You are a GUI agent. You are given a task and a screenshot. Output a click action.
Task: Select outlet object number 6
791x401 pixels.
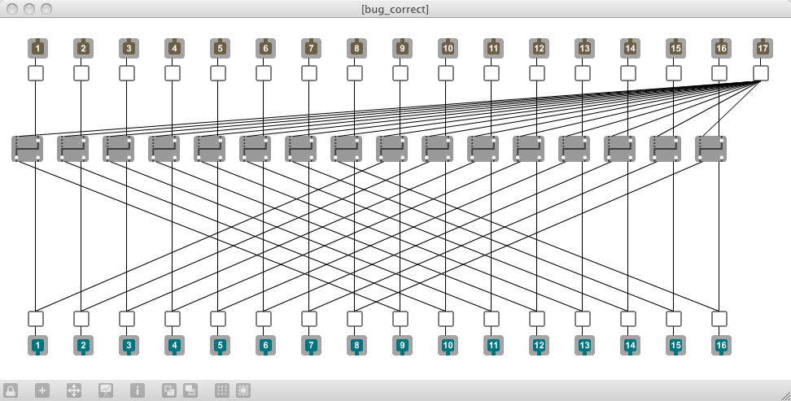[x=265, y=346]
